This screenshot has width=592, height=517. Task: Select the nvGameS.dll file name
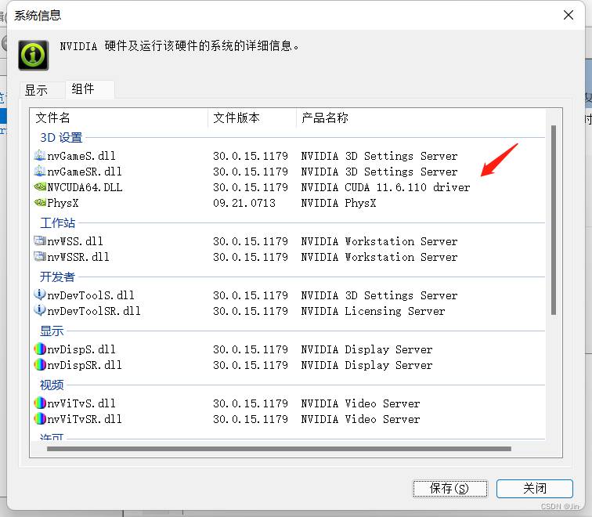[x=81, y=156]
